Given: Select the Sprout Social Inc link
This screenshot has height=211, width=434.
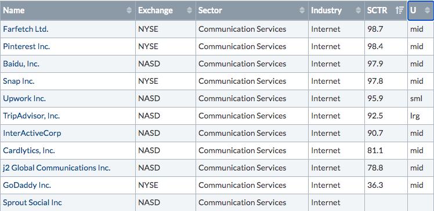Looking at the screenshot, I should [x=32, y=202].
